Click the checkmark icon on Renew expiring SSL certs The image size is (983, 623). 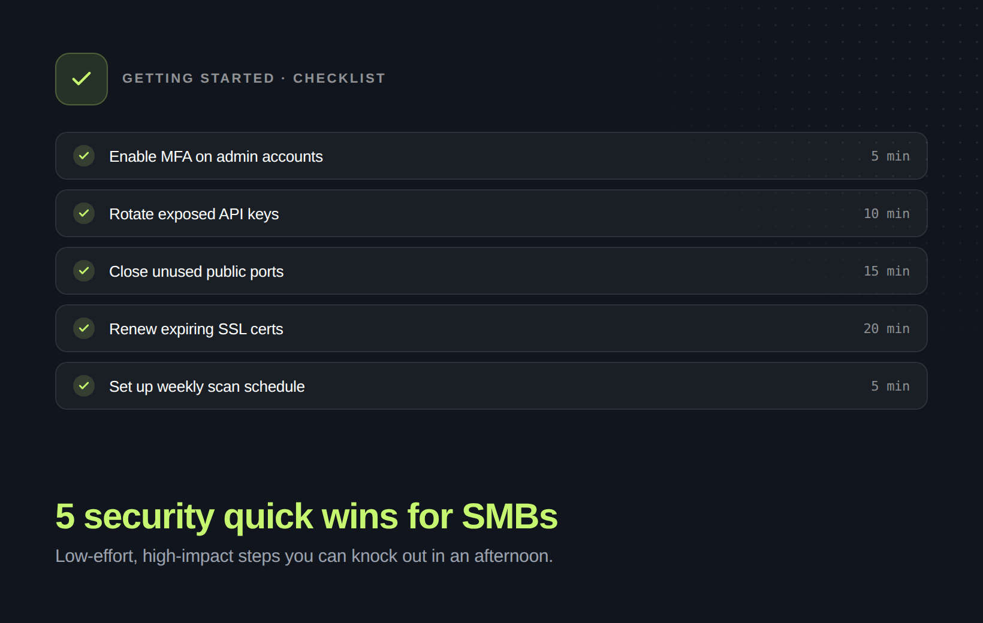click(x=84, y=328)
